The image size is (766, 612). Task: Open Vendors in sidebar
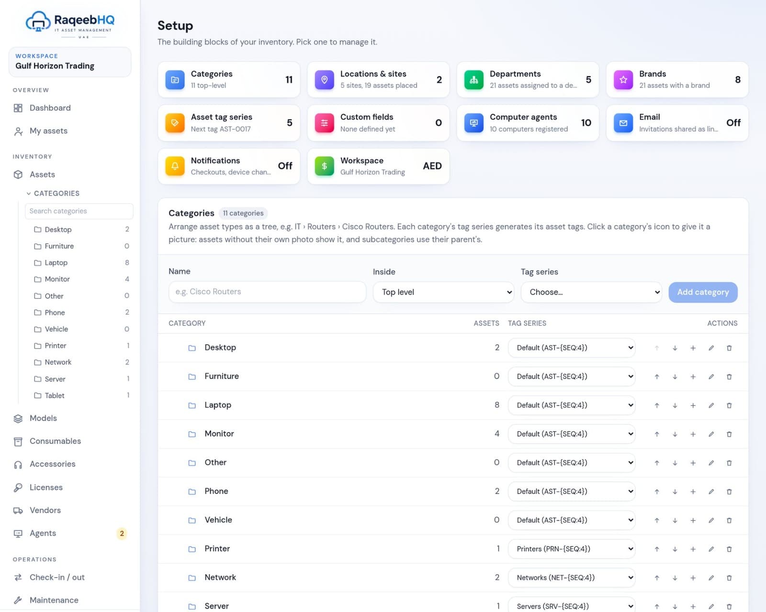[70, 510]
